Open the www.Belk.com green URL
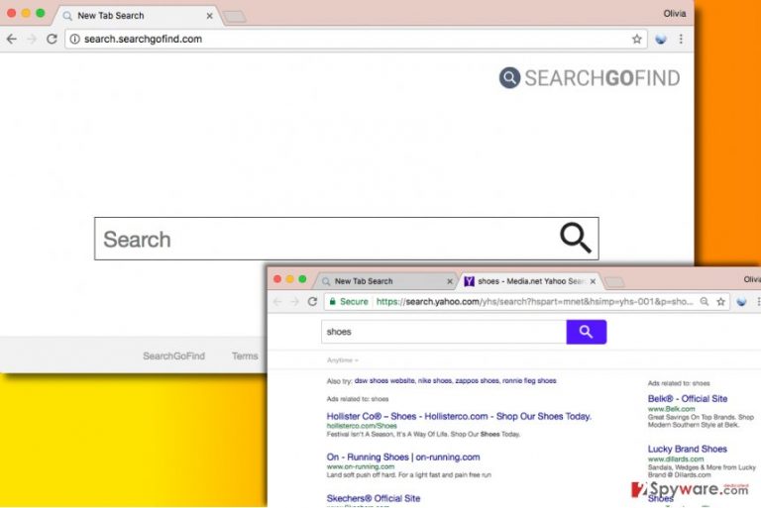 pyautogui.click(x=671, y=409)
